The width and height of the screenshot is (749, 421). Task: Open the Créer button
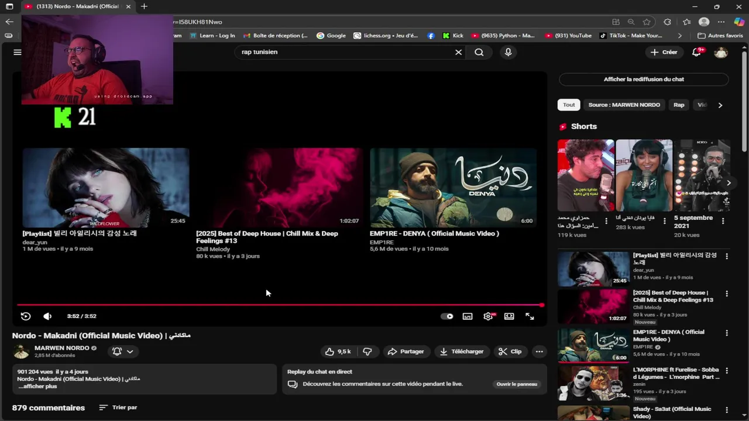pos(664,52)
